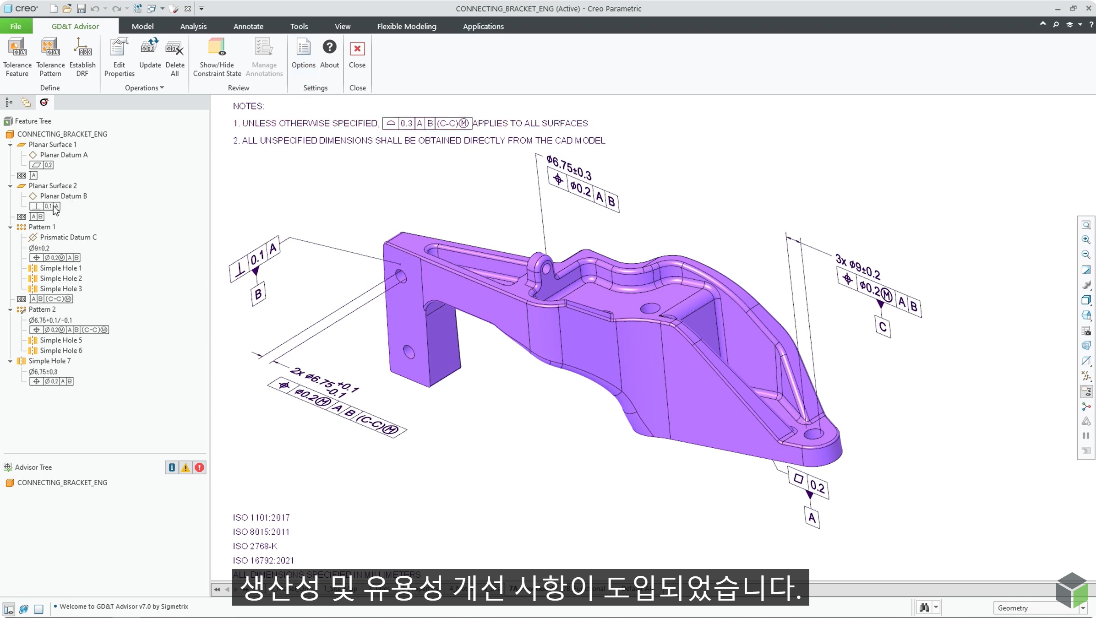The height and width of the screenshot is (618, 1096).
Task: Click the Regenerate icon in quick toolbar
Action: coord(137,9)
